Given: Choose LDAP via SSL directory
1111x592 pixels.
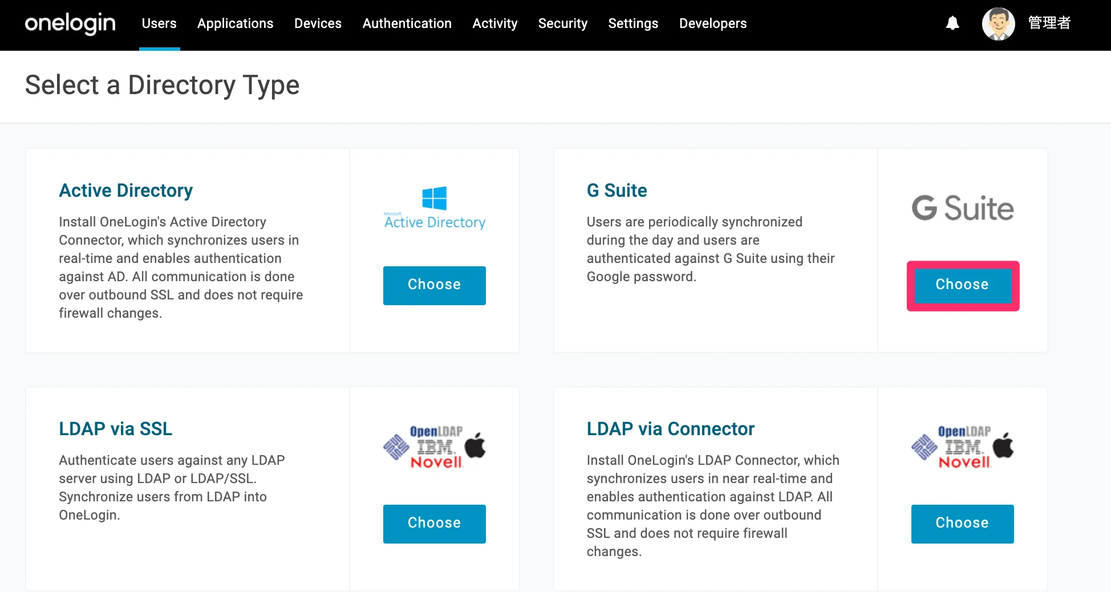Looking at the screenshot, I should click(x=435, y=524).
